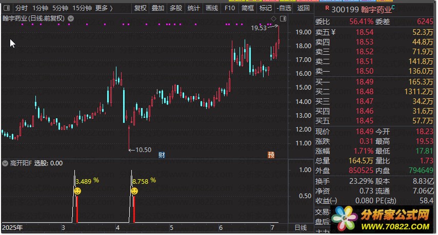The height and width of the screenshot is (235, 438).
Task: Open the 财 financial report marker
Action: click(162, 155)
